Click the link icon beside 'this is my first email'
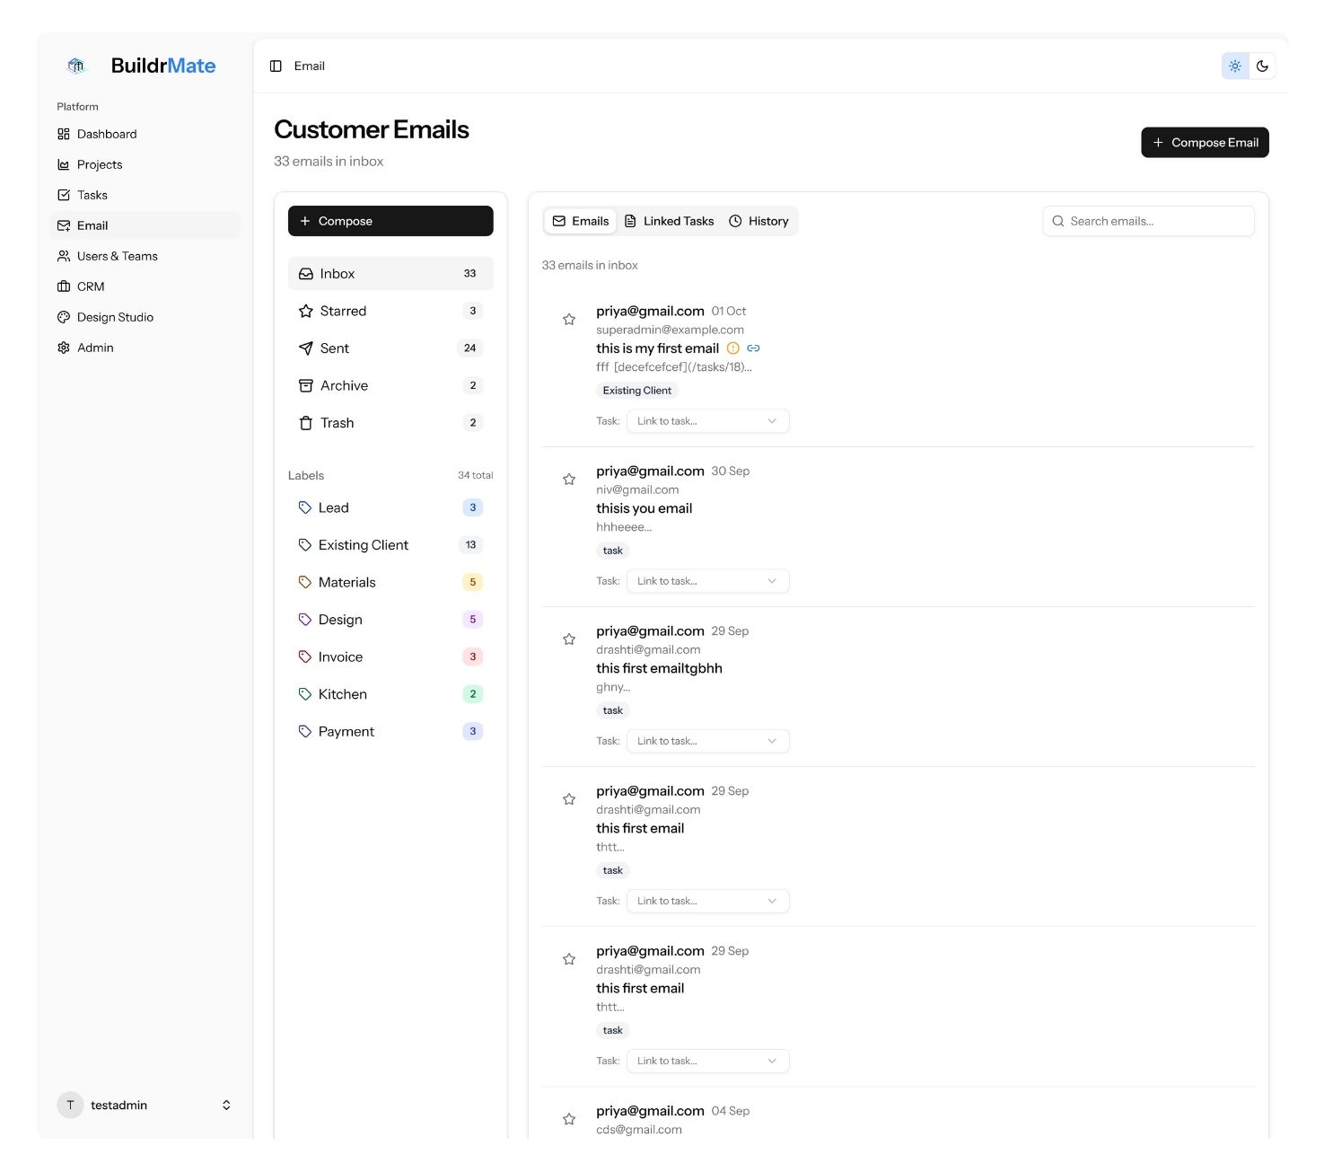Viewport: 1333px width, 1172px height. pyautogui.click(x=753, y=348)
